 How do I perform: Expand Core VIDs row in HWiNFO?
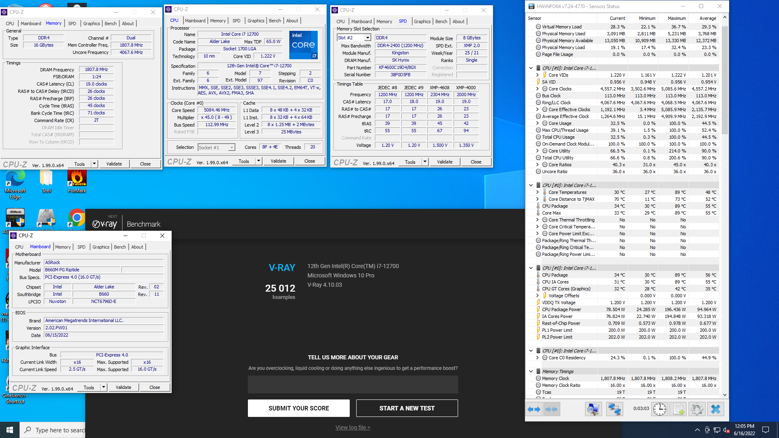[x=537, y=75]
